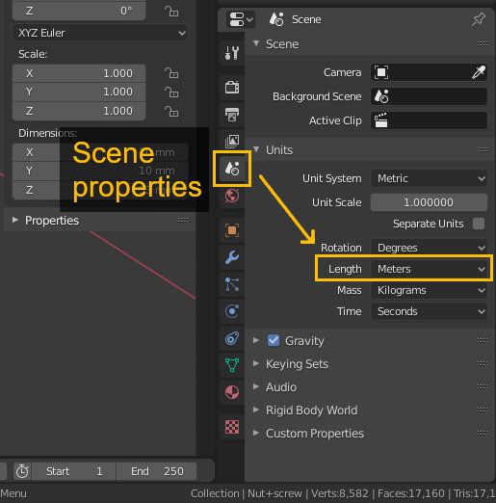Open the XYZ Euler rotation mode dropdown
This screenshot has width=496, height=503.
(x=100, y=33)
